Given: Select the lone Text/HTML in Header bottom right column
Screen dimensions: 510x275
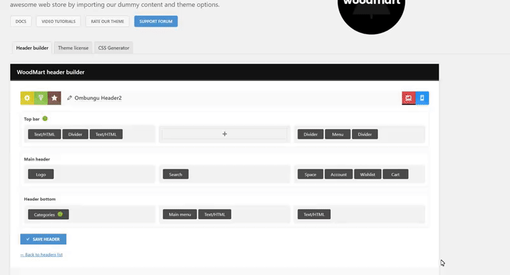Looking at the screenshot, I should [x=314, y=215].
